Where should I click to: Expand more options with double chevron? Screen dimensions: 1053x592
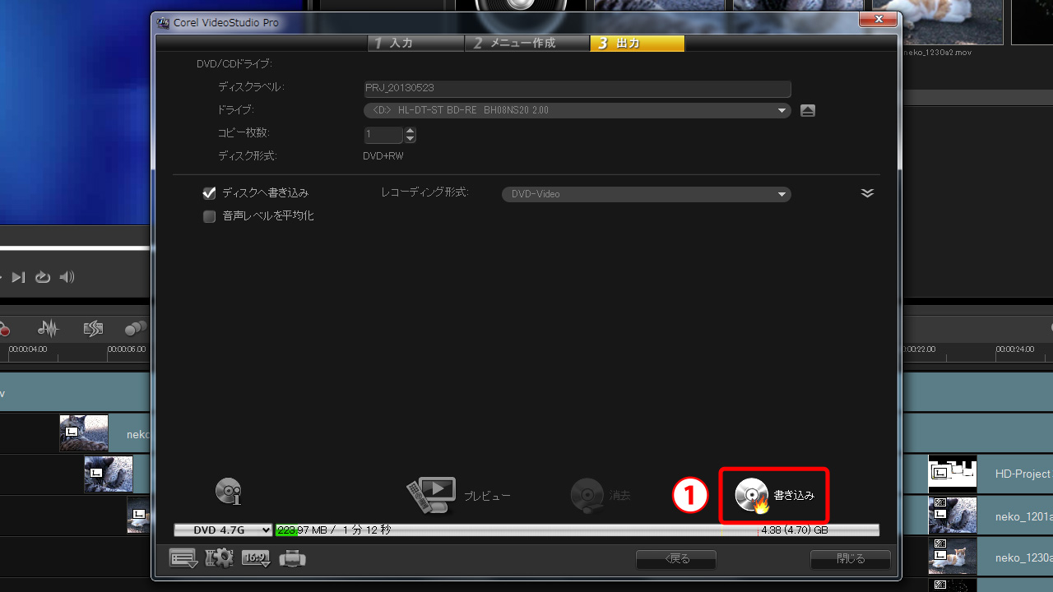867,193
